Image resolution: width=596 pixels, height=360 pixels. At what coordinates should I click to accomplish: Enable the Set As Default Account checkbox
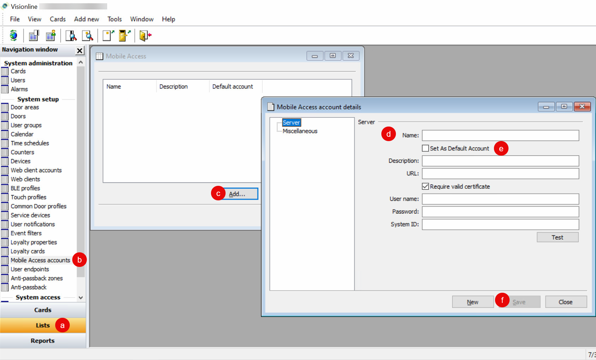coord(425,148)
